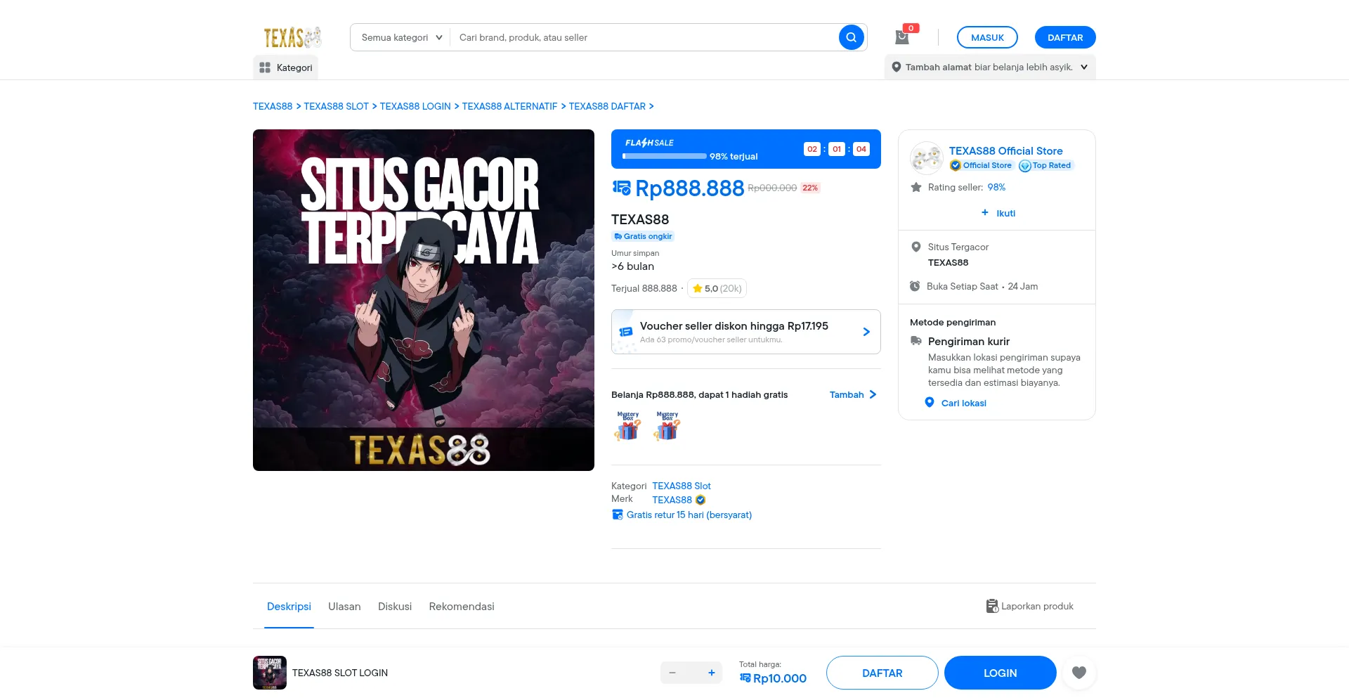Image resolution: width=1349 pixels, height=698 pixels.
Task: Increase quantity with the plus button
Action: [x=711, y=673]
